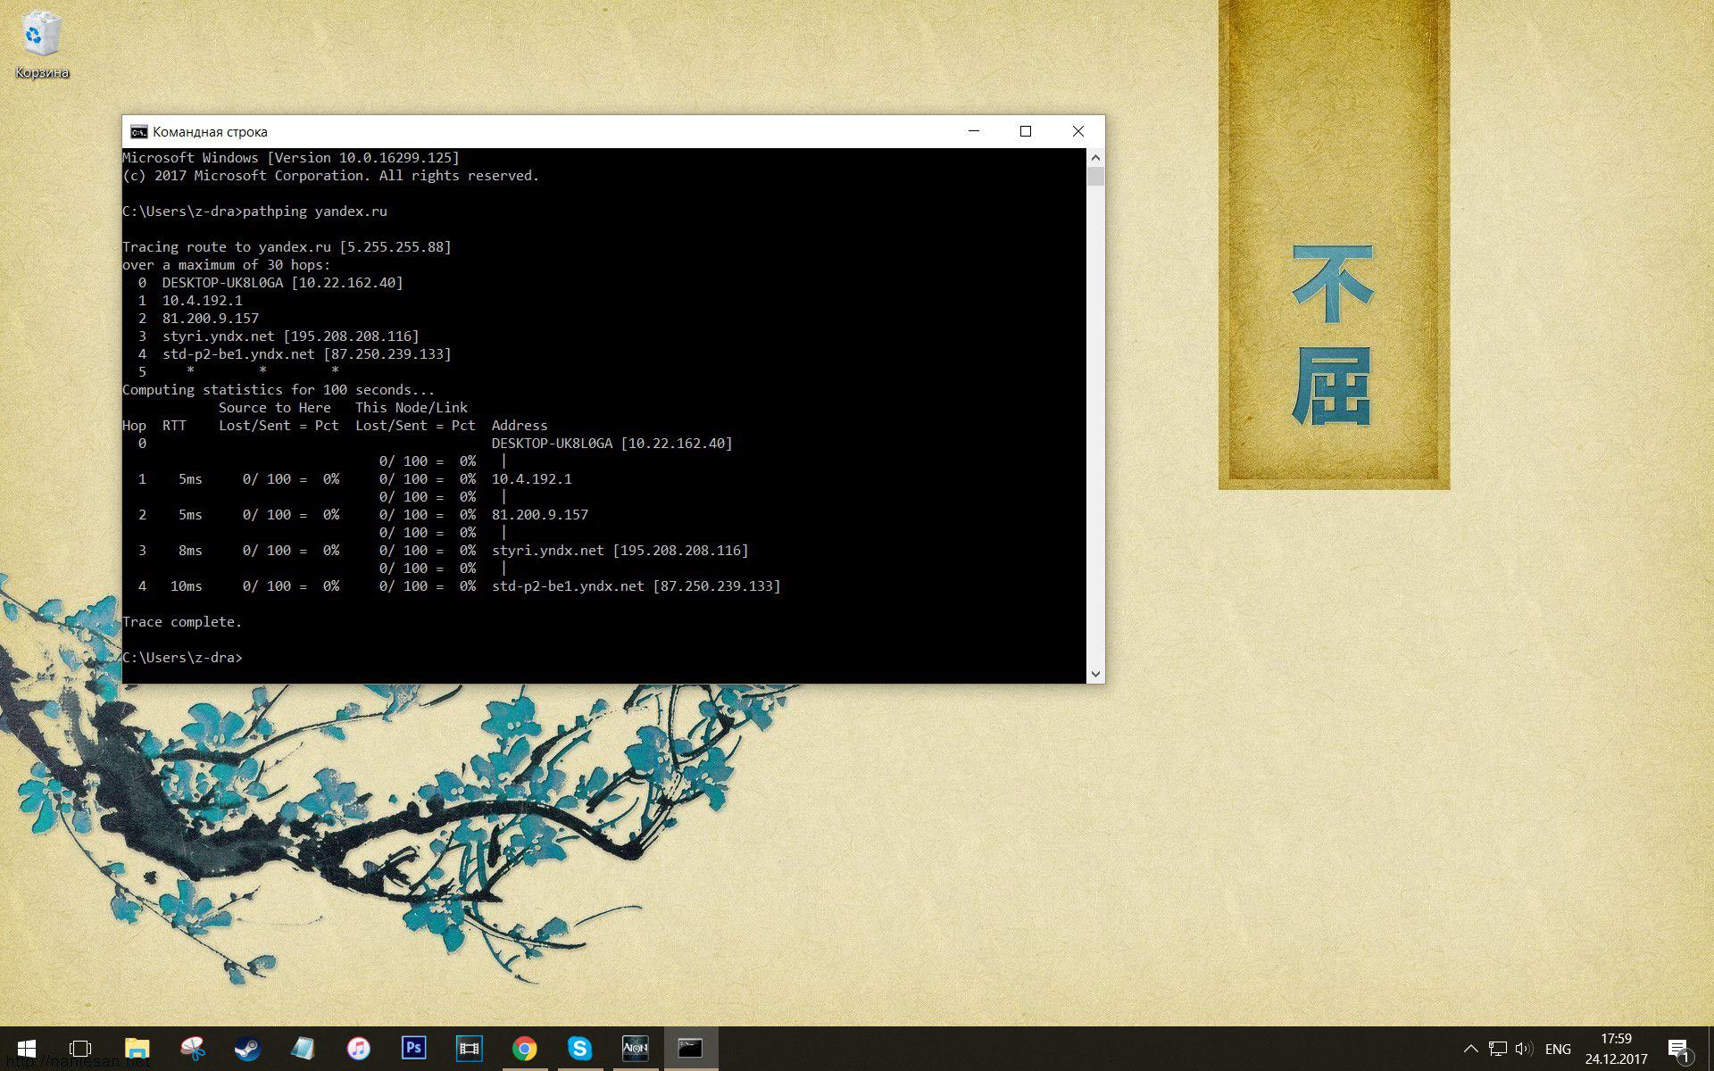The image size is (1714, 1071).
Task: Click the Show Desktop strip
Action: point(1710,1049)
